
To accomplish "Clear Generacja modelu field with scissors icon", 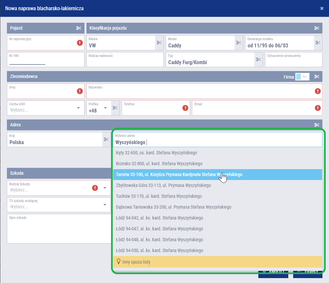I will [318, 43].
